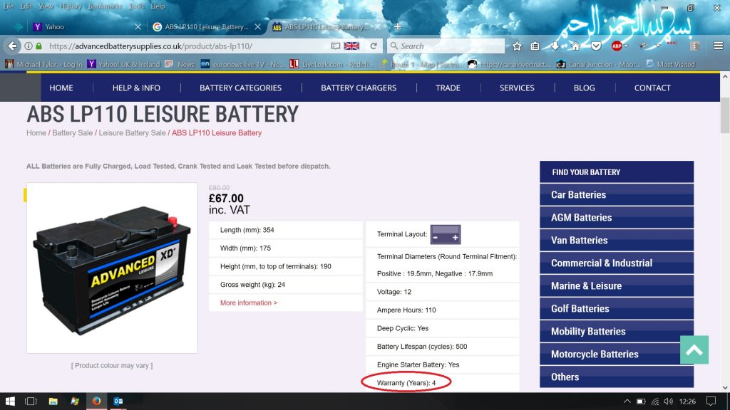Select the Van Batteries category

point(617,241)
